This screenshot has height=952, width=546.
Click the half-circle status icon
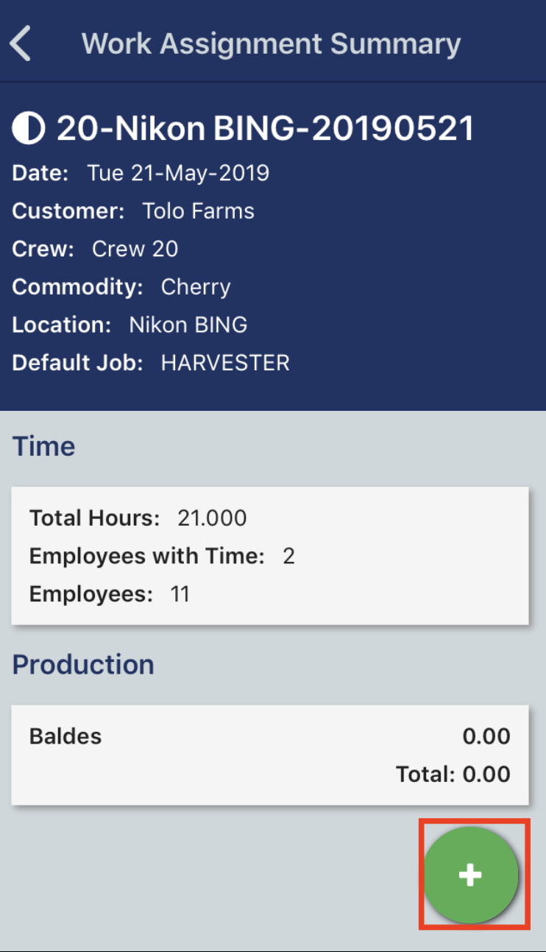[x=29, y=129]
